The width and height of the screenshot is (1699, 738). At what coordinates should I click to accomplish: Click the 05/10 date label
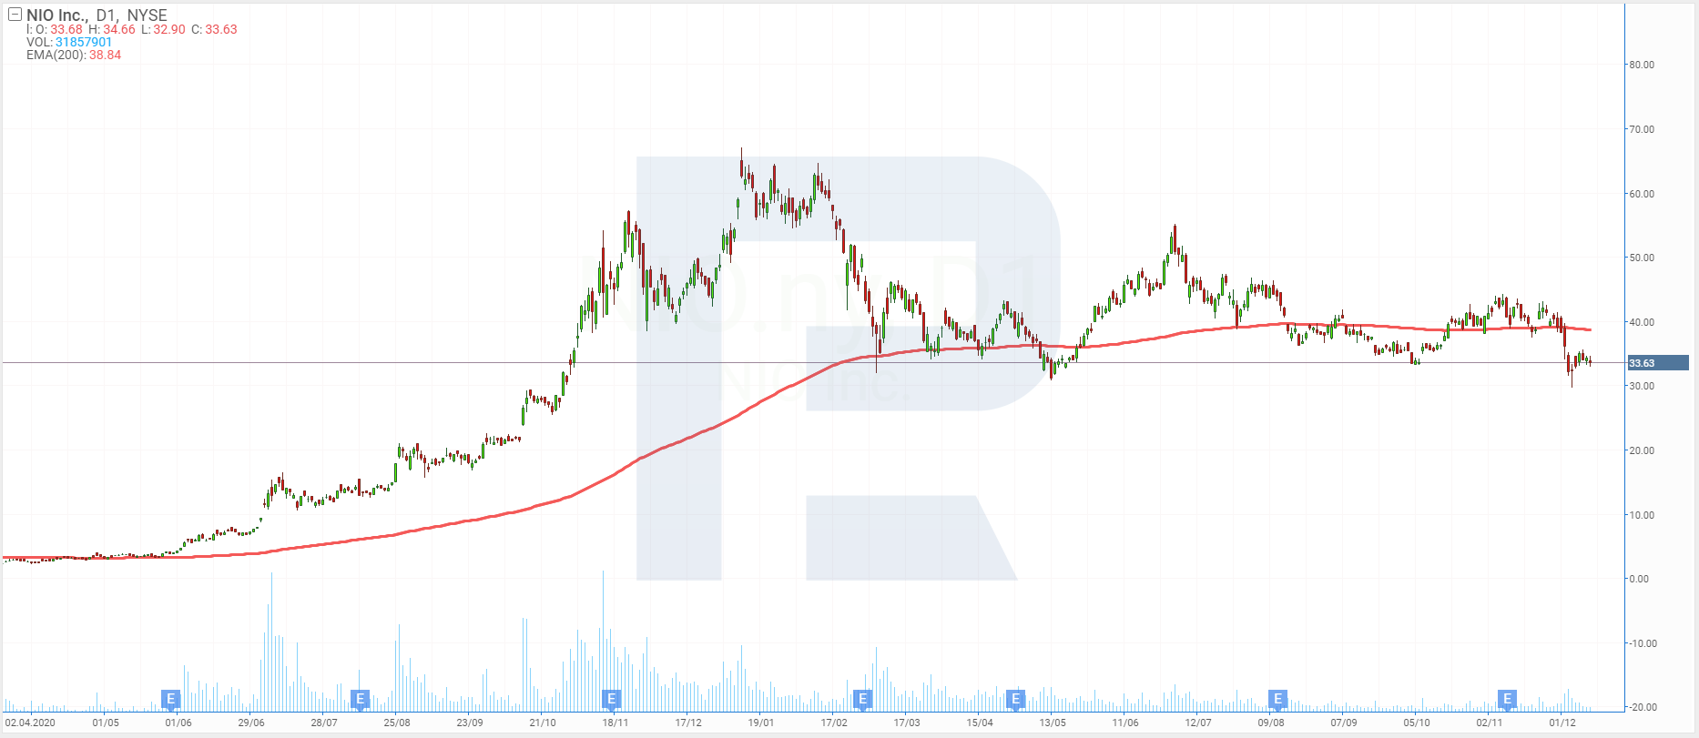(x=1417, y=723)
